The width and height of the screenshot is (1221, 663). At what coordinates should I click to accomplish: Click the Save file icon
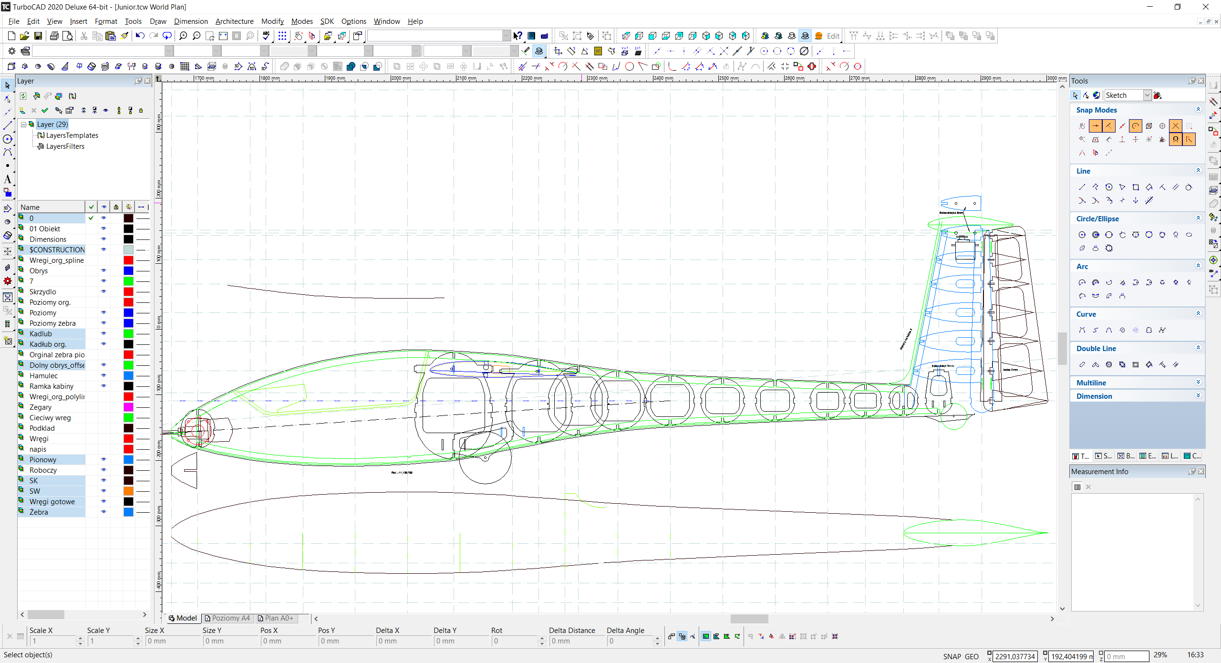38,36
